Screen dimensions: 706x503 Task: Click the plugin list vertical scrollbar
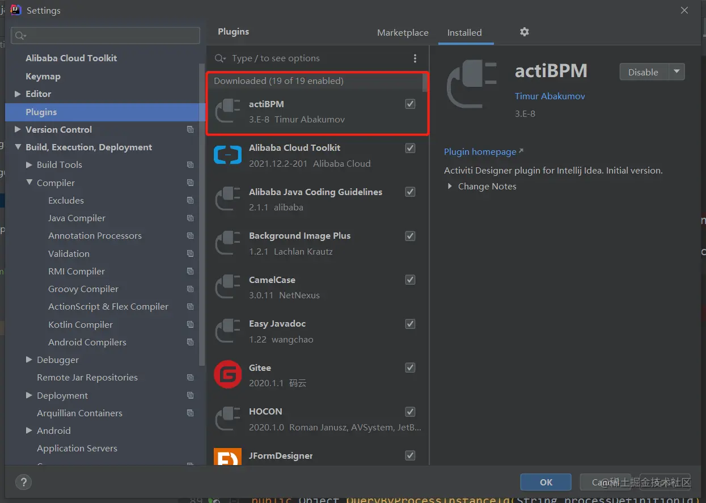click(425, 82)
